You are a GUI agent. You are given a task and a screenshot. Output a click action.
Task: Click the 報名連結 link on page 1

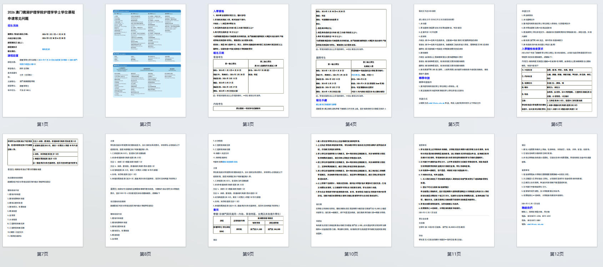46,50
